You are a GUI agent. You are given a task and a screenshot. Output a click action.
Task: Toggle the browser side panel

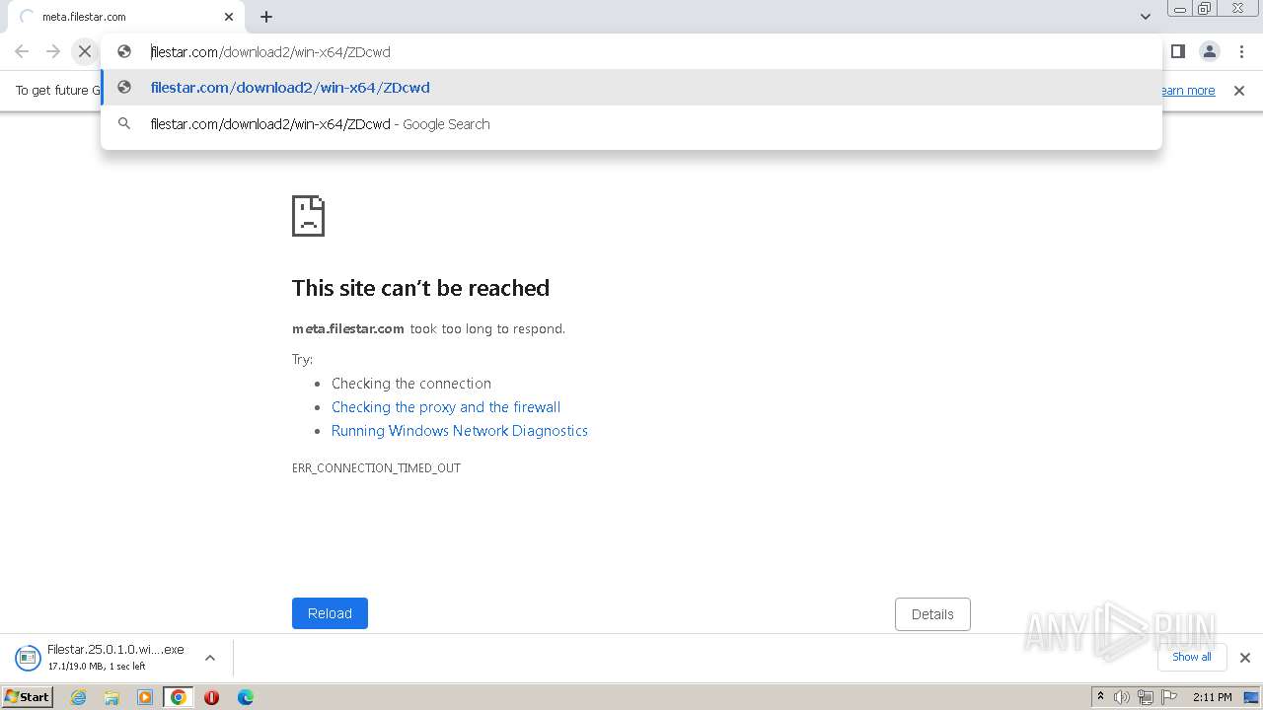coord(1177,51)
